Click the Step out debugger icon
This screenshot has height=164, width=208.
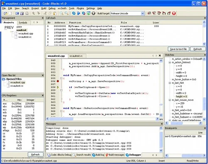(169, 13)
